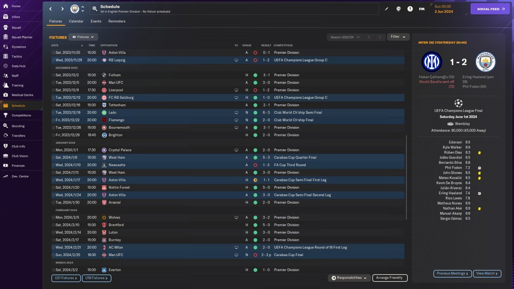Click the help question mark icon
Viewport: 514px width, 289px height.
[410, 9]
